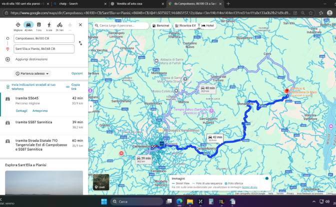Select the public transit travel mode icon
Screen dimensions: 336x207
coord(39,25)
